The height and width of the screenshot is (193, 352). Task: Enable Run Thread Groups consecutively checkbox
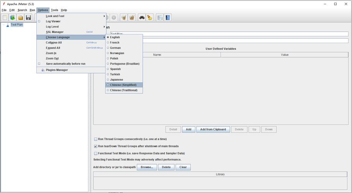click(96, 139)
